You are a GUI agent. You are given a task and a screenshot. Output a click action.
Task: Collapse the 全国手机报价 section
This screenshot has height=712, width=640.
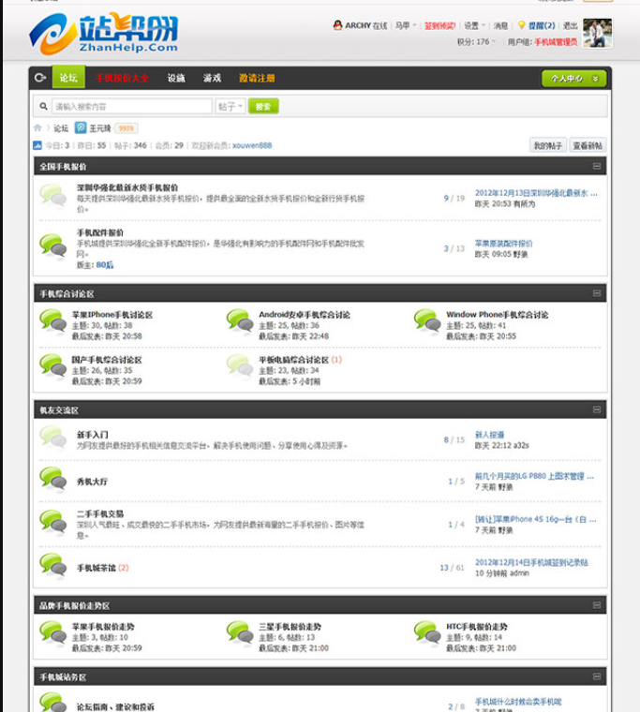point(597,166)
